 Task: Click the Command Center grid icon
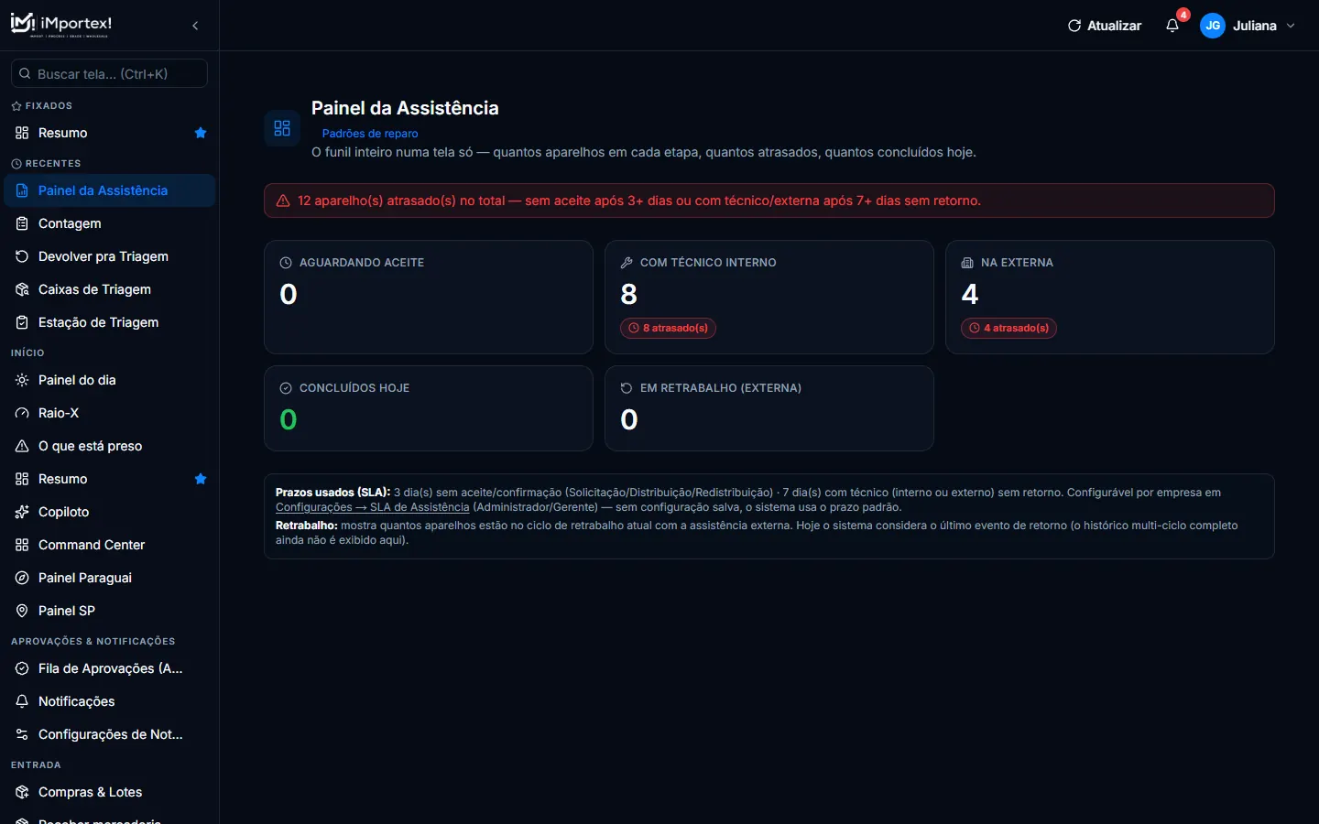[22, 545]
